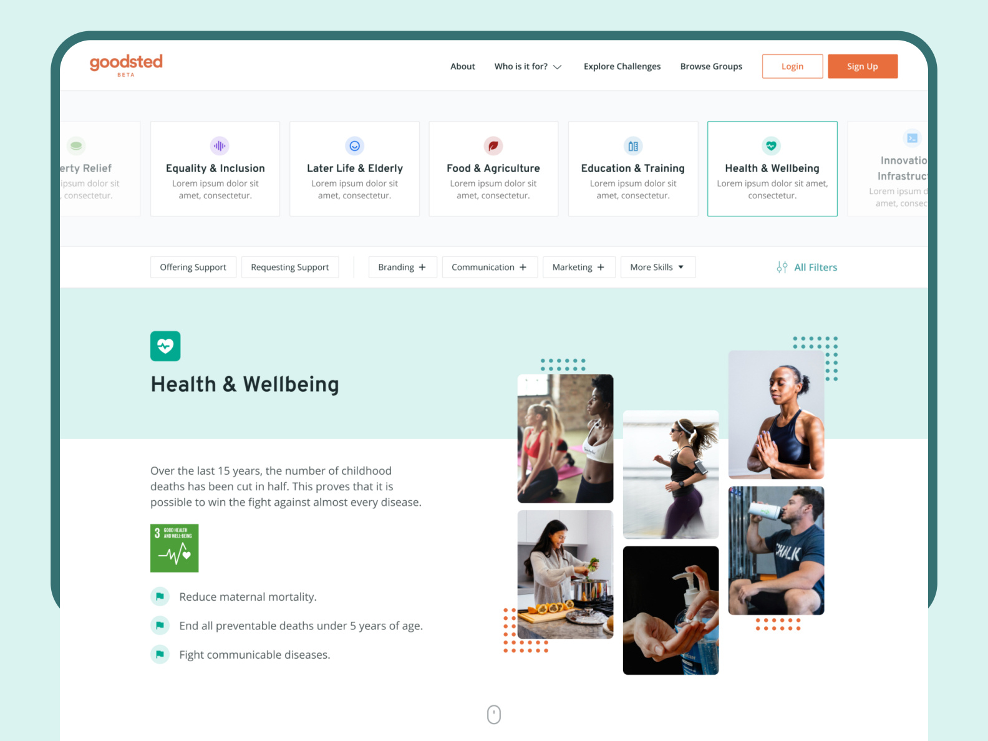Open the woman running photo

[x=671, y=475]
